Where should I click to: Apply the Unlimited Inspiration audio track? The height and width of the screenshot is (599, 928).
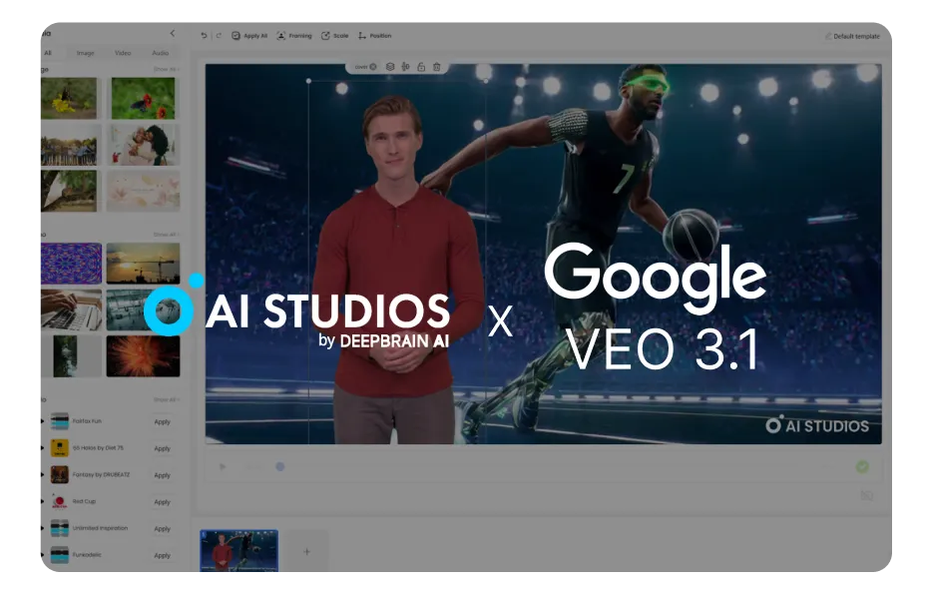coord(163,528)
